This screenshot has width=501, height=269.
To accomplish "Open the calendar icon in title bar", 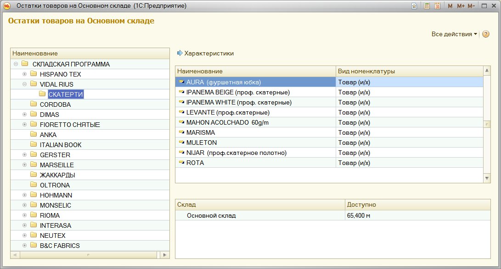I will pyautogui.click(x=438, y=6).
